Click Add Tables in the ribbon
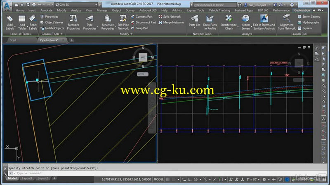 click(x=22, y=23)
